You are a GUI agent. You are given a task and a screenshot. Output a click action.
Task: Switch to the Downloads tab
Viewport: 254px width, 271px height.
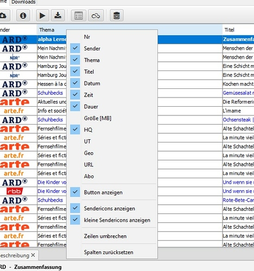pyautogui.click(x=23, y=2)
